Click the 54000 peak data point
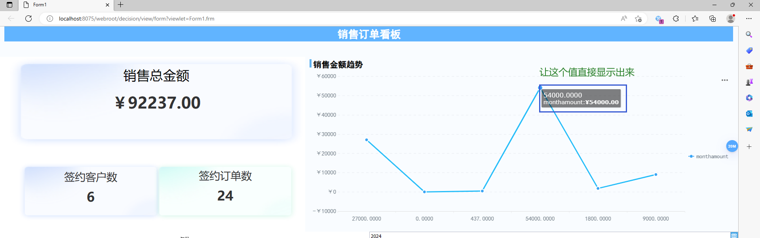The image size is (760, 238). tap(540, 88)
